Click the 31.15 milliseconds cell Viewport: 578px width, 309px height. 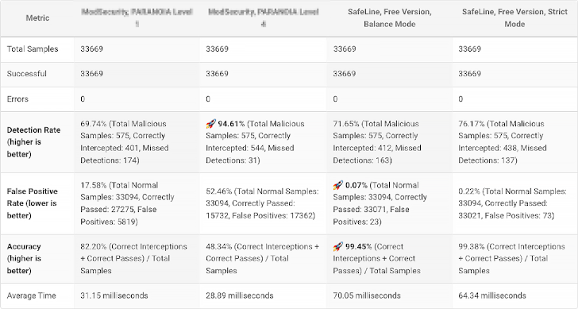(x=137, y=295)
